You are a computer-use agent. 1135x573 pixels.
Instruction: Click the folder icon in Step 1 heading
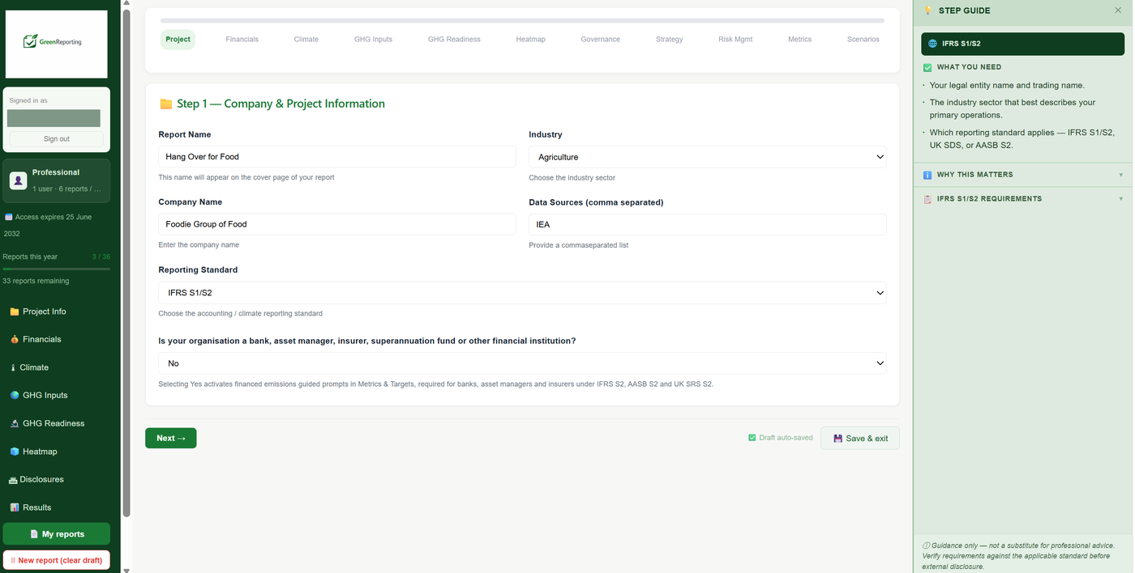coord(166,104)
